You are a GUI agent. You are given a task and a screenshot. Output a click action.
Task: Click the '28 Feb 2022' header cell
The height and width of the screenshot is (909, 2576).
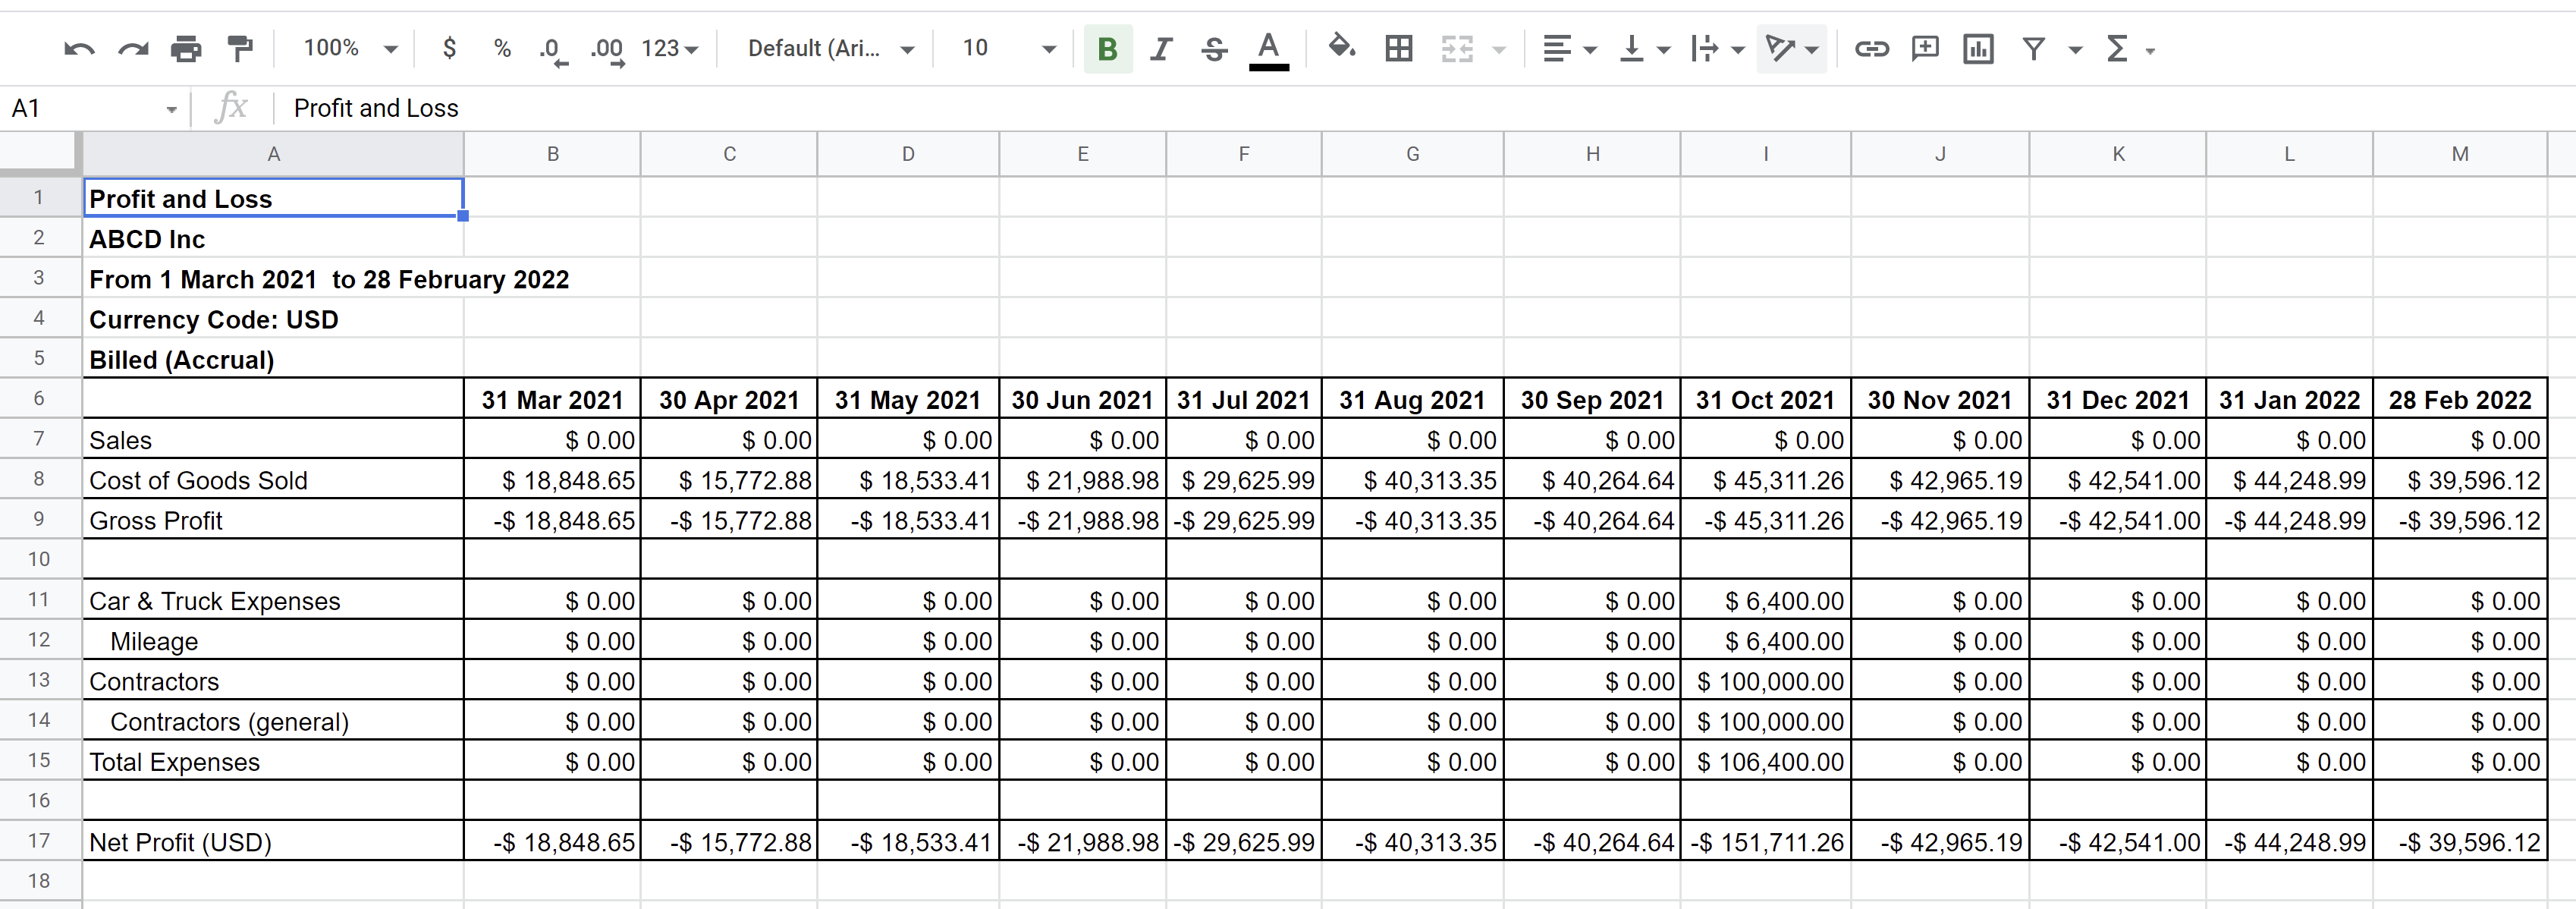2460,399
